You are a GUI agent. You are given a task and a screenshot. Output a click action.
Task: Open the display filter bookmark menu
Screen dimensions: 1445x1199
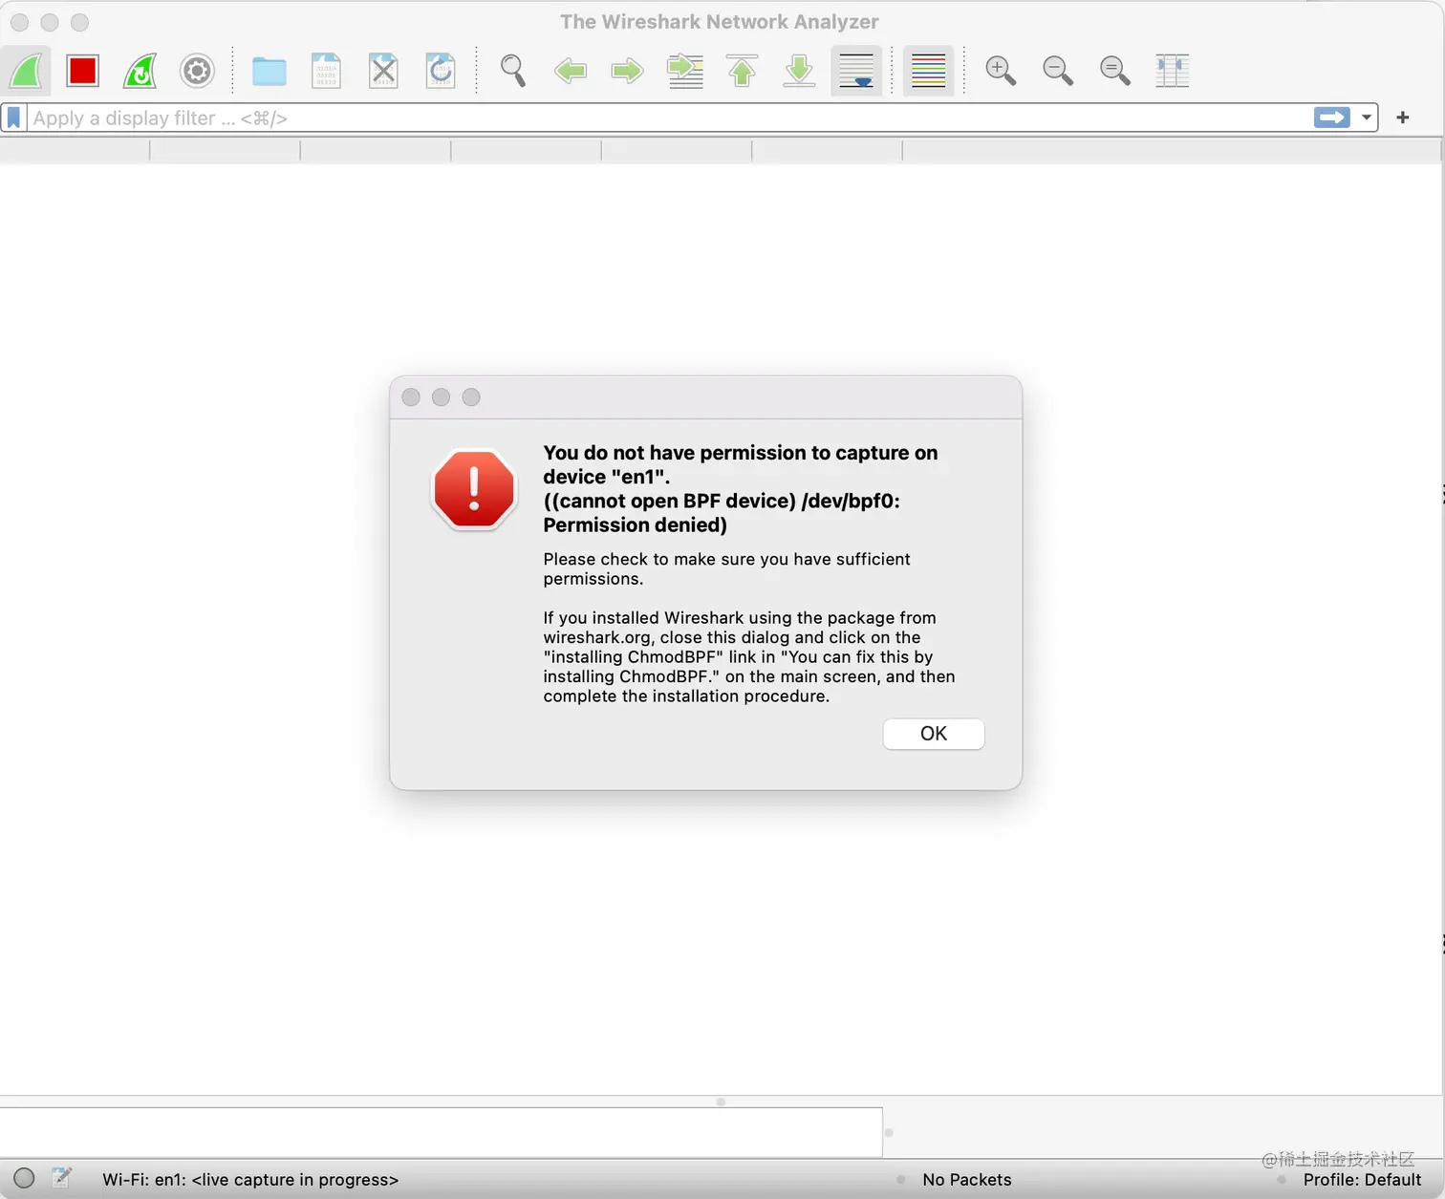pos(14,118)
